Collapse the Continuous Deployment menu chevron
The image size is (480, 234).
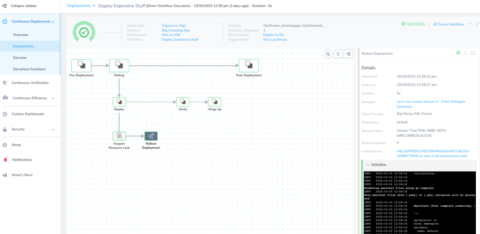[x=53, y=22]
